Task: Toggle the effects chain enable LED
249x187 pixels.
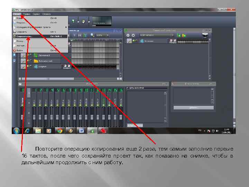Action: 127,88
